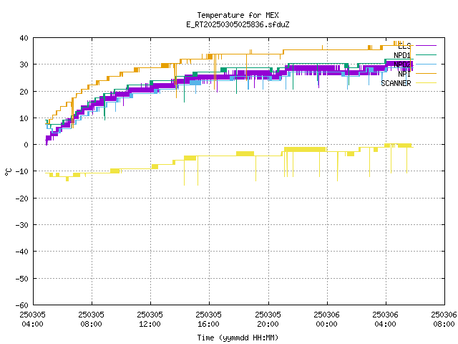
Task: Click the NPD1 legend label
Action: point(402,55)
